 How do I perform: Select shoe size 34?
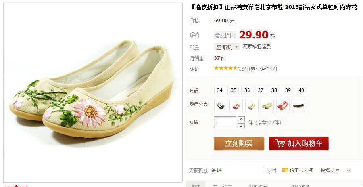pos(220,90)
